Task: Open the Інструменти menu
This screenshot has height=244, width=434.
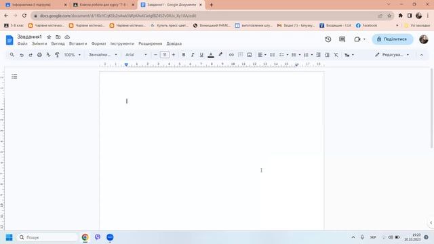Action: [122, 43]
